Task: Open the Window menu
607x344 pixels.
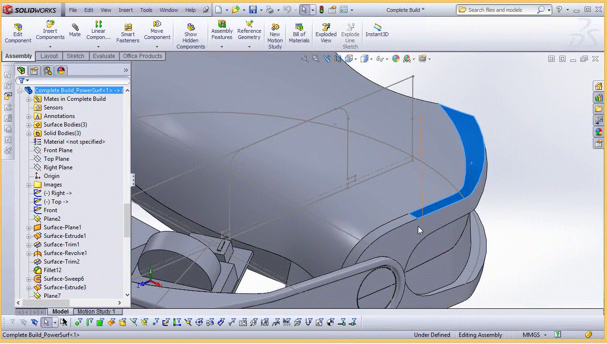Action: click(169, 10)
